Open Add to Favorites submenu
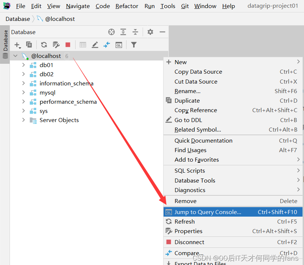304x265 pixels. point(233,159)
